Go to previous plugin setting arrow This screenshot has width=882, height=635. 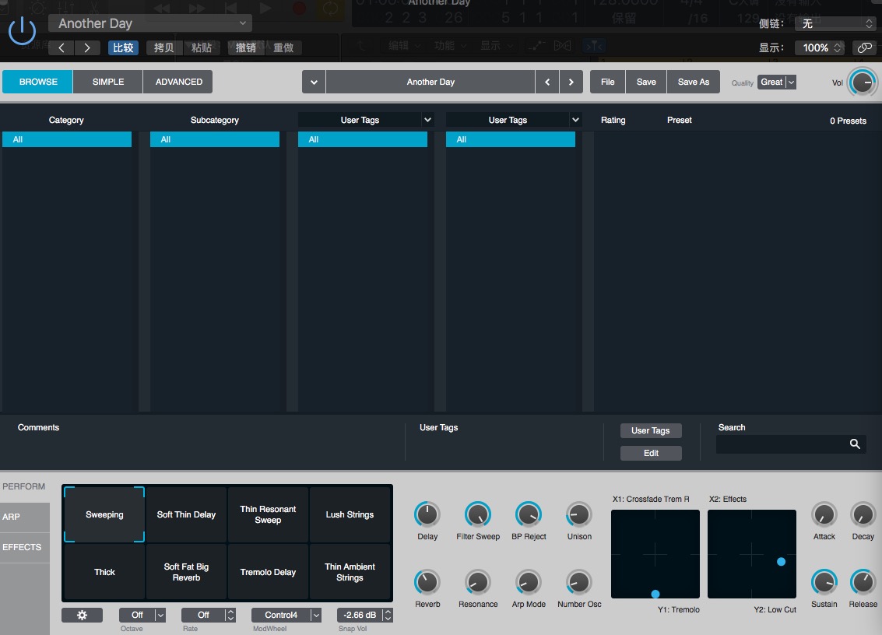point(61,47)
